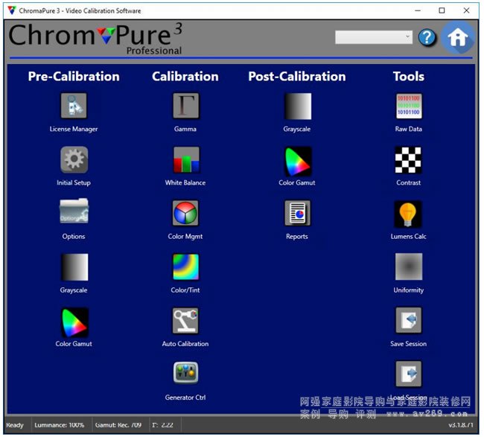Open the Contrast checkerboard tool
This screenshot has height=437, width=484.
tap(408, 160)
